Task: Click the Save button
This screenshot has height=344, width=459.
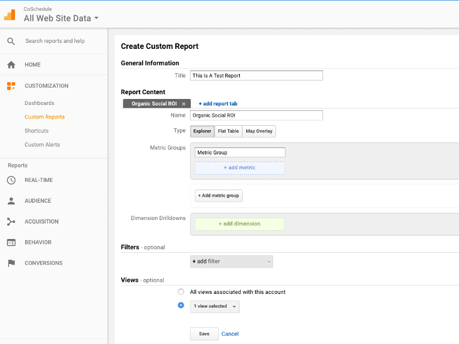Action: (204, 334)
